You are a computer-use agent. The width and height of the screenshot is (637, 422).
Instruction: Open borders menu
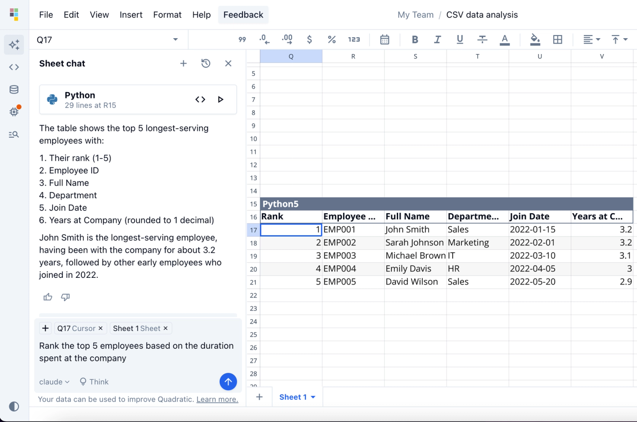click(557, 40)
